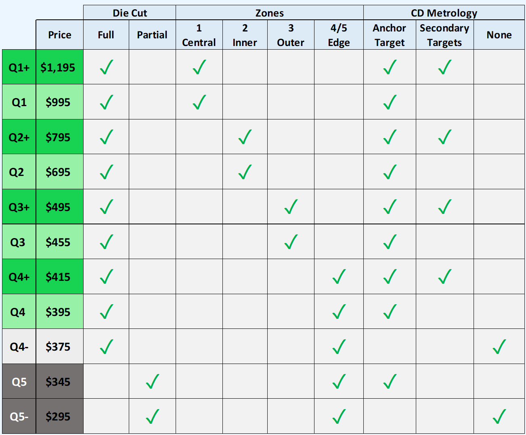Image resolution: width=526 pixels, height=435 pixels.
Task: Click the Q5- None metrology checkmark
Action: [499, 416]
